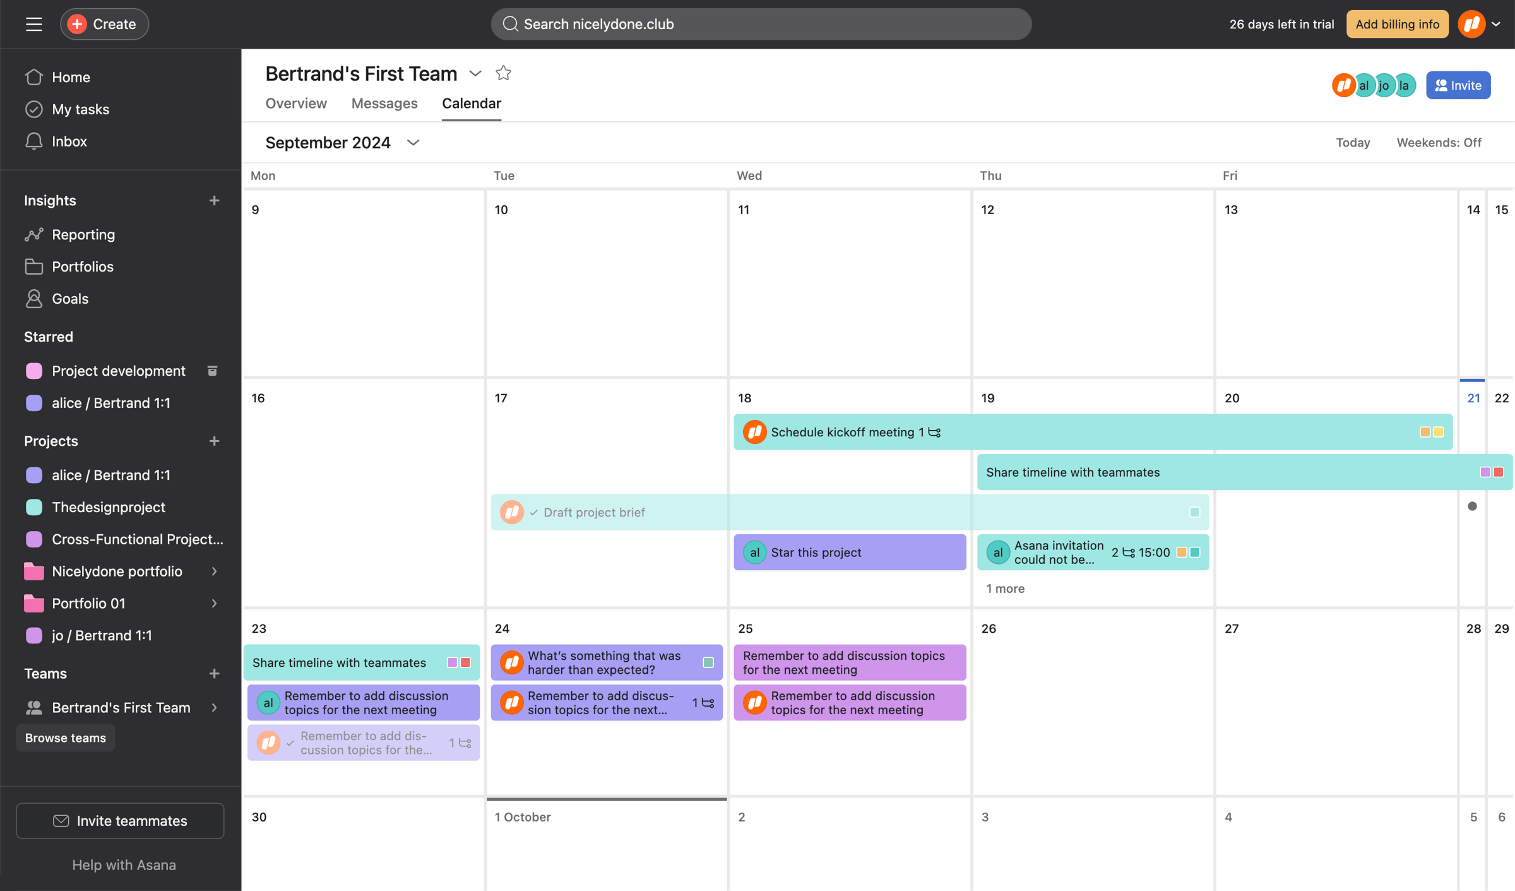Click the pink Project development color square

[34, 371]
